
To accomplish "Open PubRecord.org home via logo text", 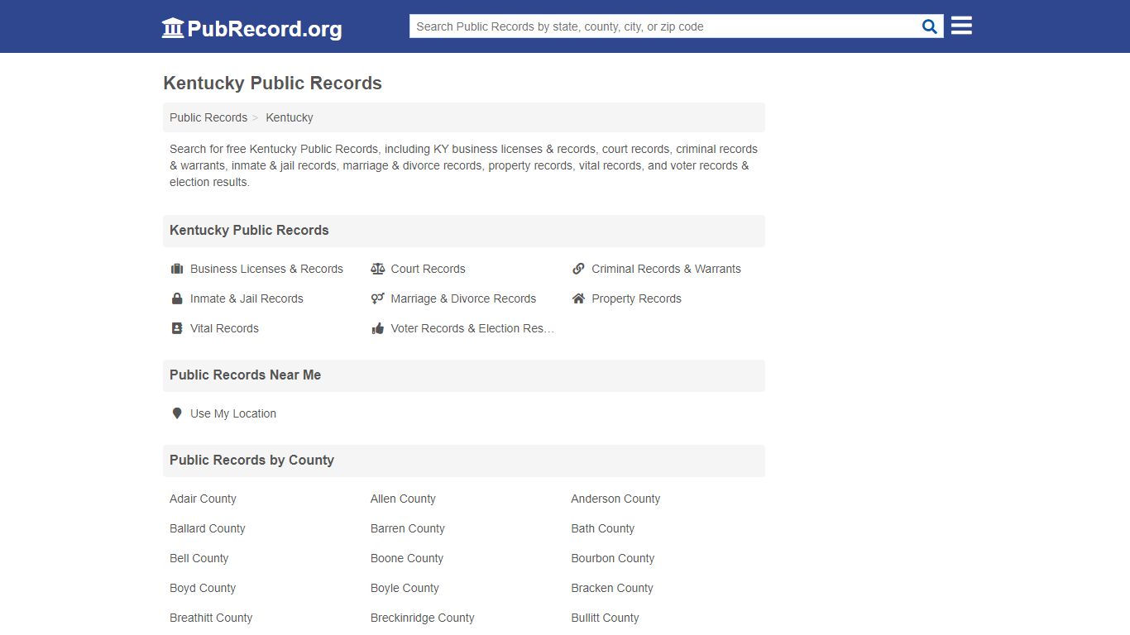I will pos(265,29).
